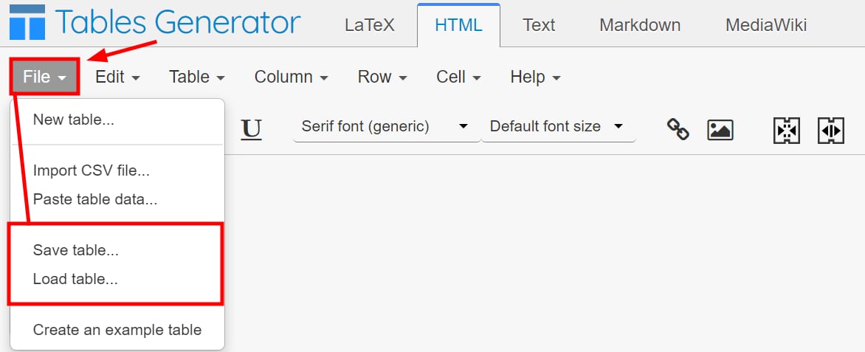Click the insert image icon
Viewport: 865px width, 352px height.
tap(720, 129)
